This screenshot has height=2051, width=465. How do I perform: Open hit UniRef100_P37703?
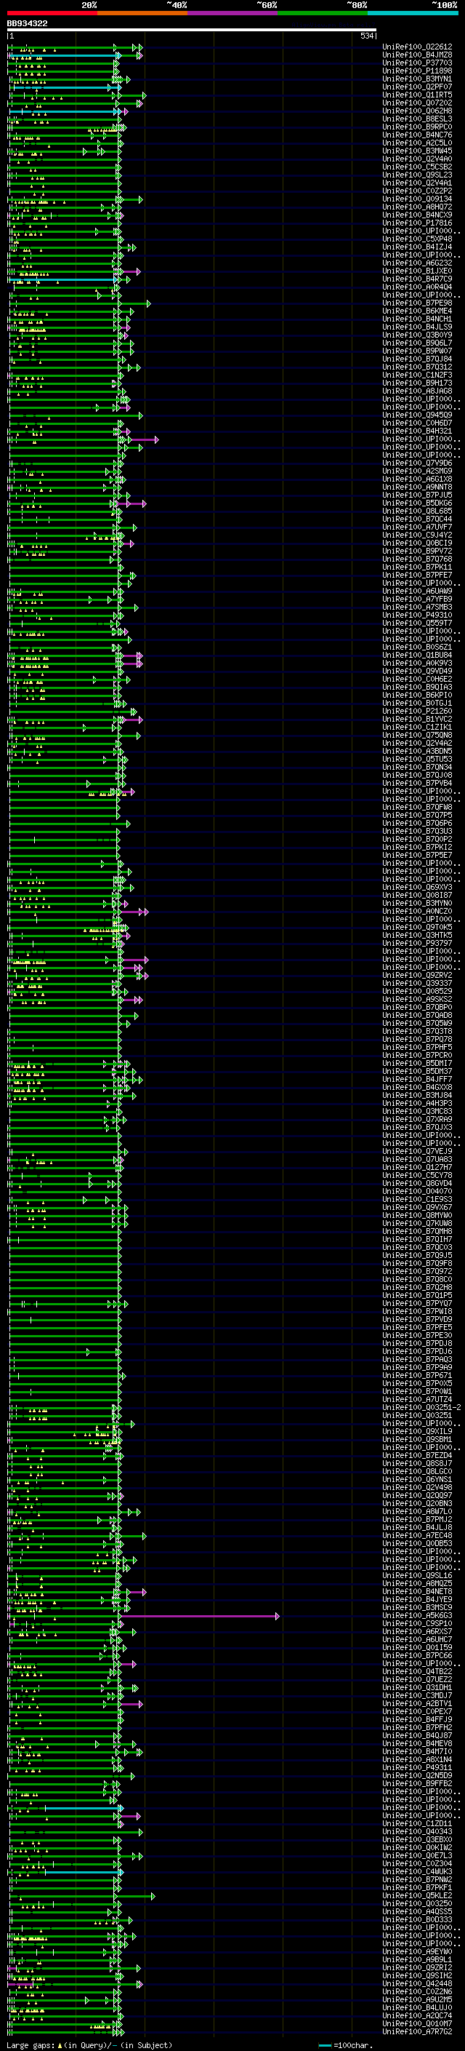point(417,63)
